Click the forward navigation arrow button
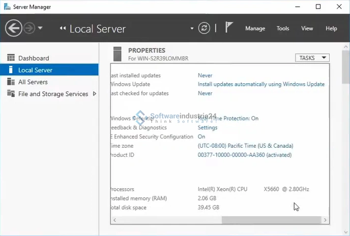The width and height of the screenshot is (350, 236). pos(29,28)
